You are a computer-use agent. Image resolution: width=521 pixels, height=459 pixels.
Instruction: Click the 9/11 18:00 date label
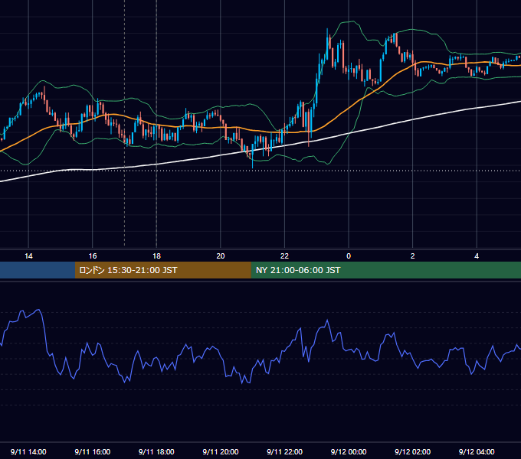(156, 451)
